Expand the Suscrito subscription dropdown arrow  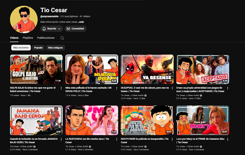59,29
